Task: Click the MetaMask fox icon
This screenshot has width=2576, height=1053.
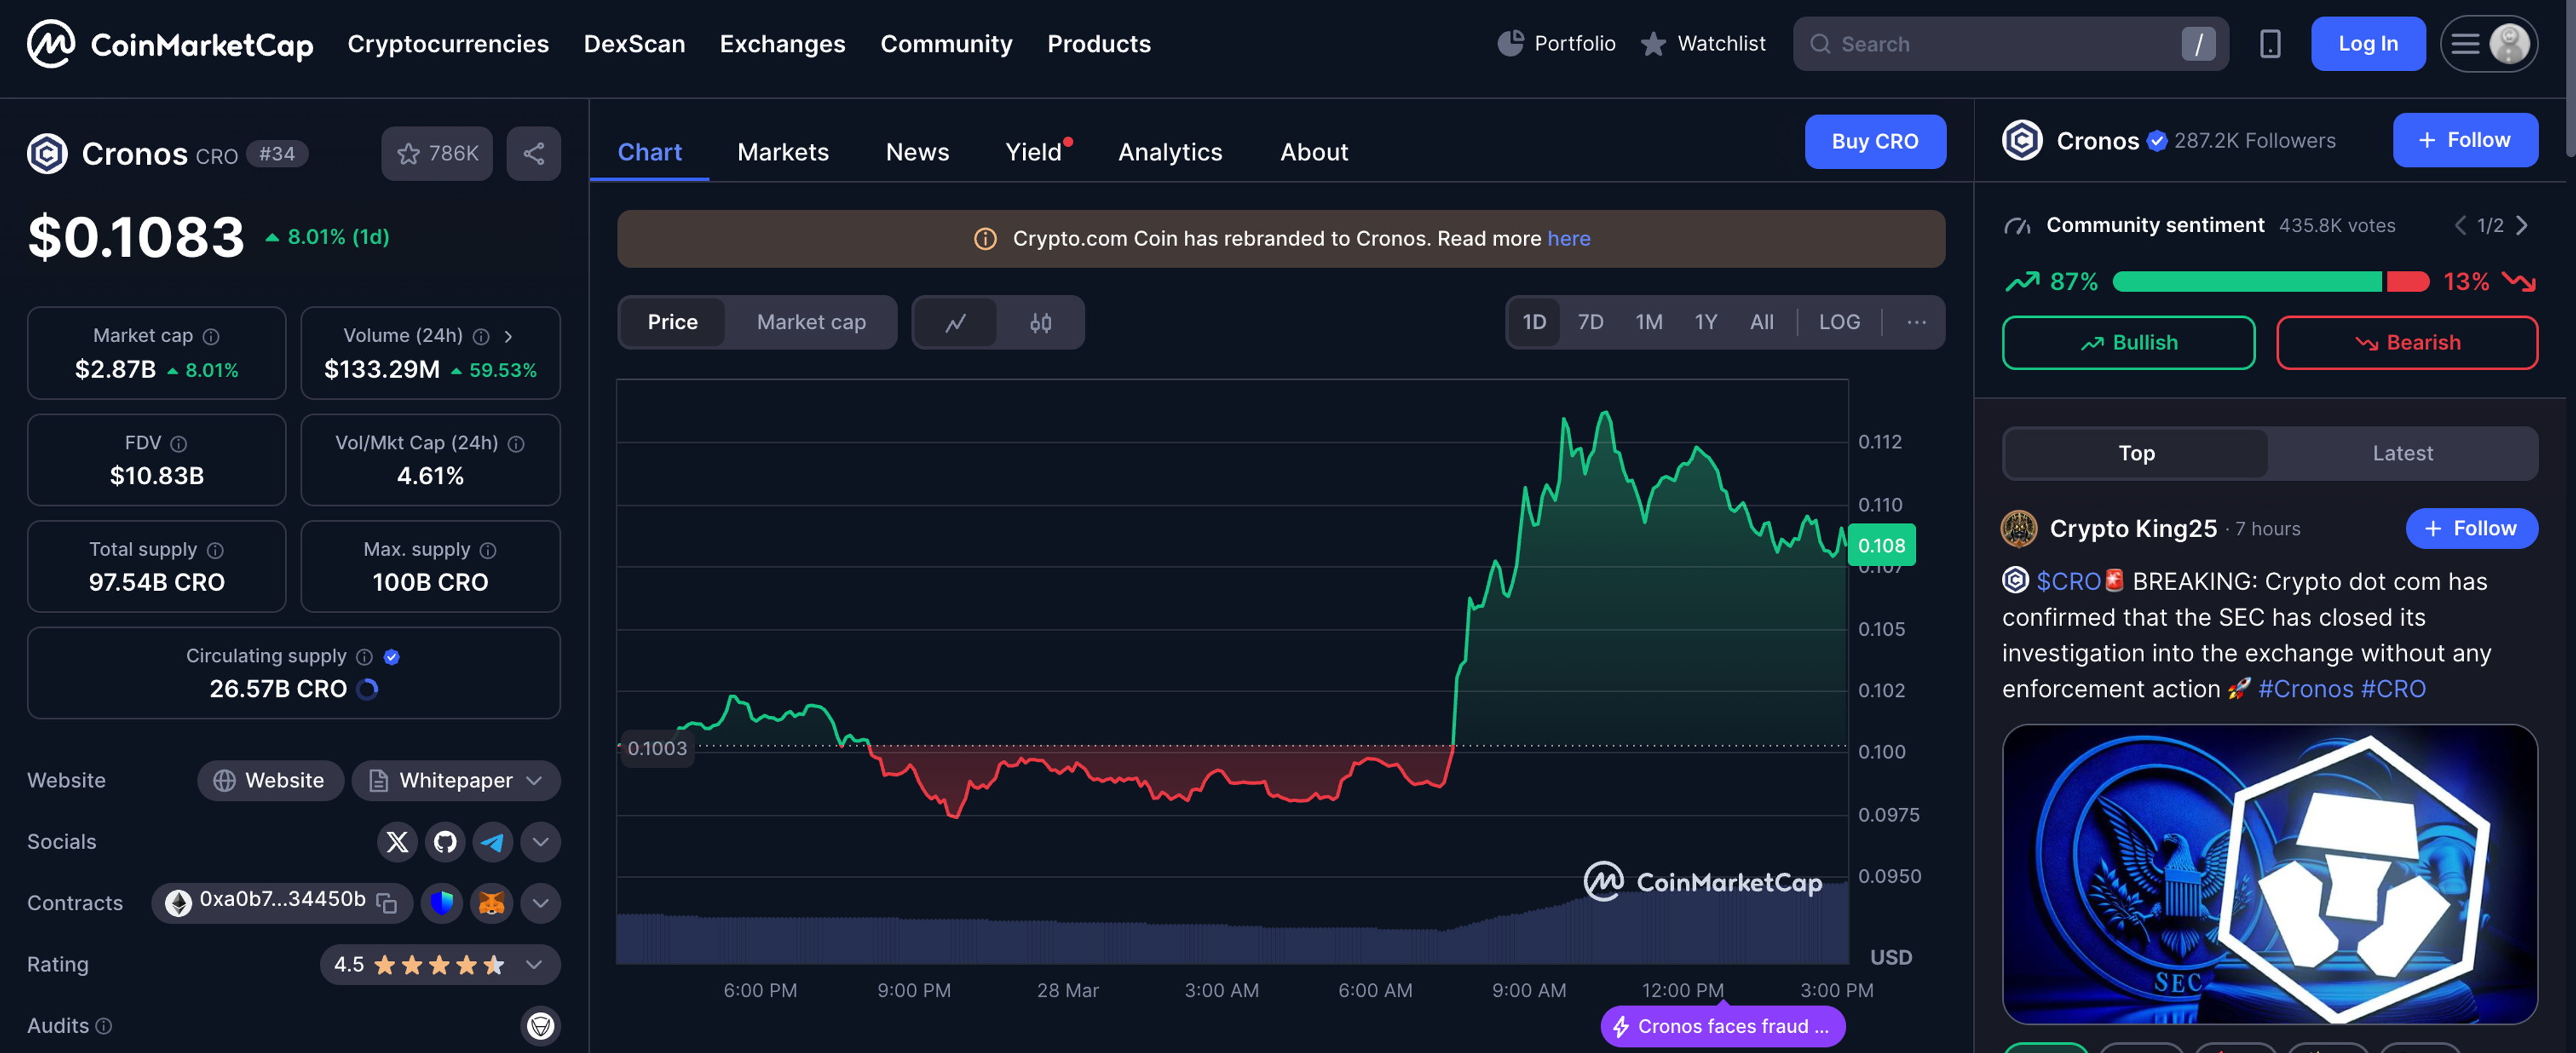Action: click(x=491, y=903)
